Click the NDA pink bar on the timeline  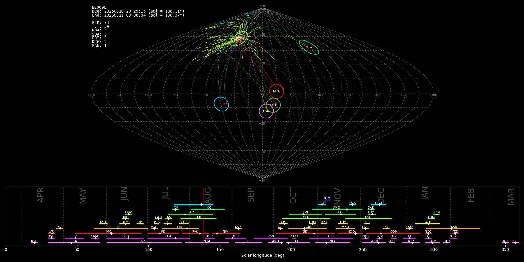coord(207,243)
